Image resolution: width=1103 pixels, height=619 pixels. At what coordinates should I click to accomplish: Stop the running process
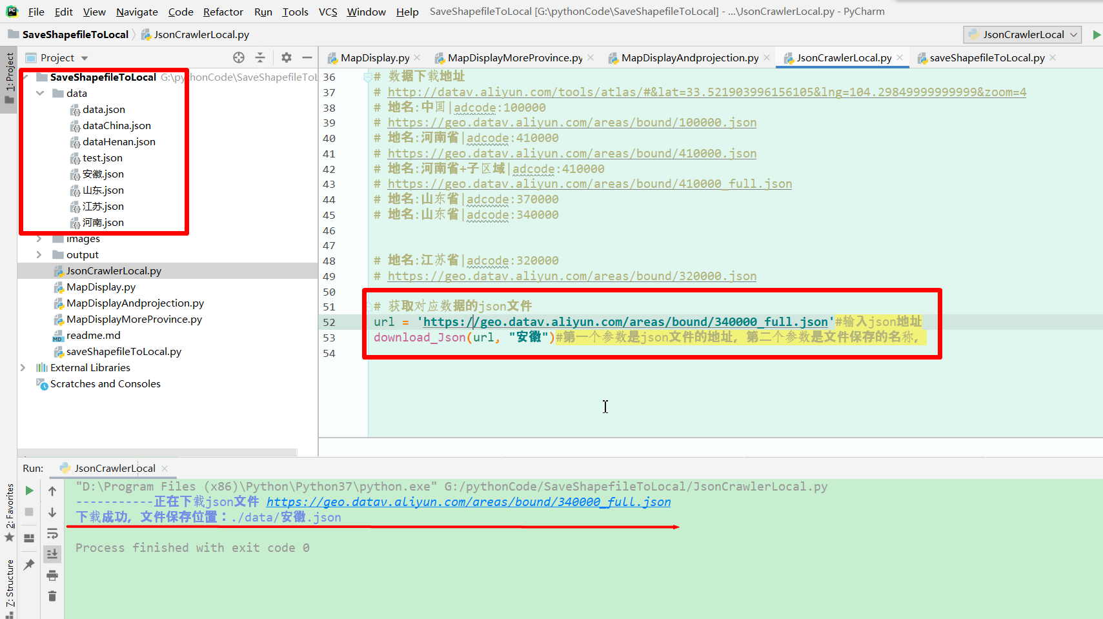pos(28,512)
